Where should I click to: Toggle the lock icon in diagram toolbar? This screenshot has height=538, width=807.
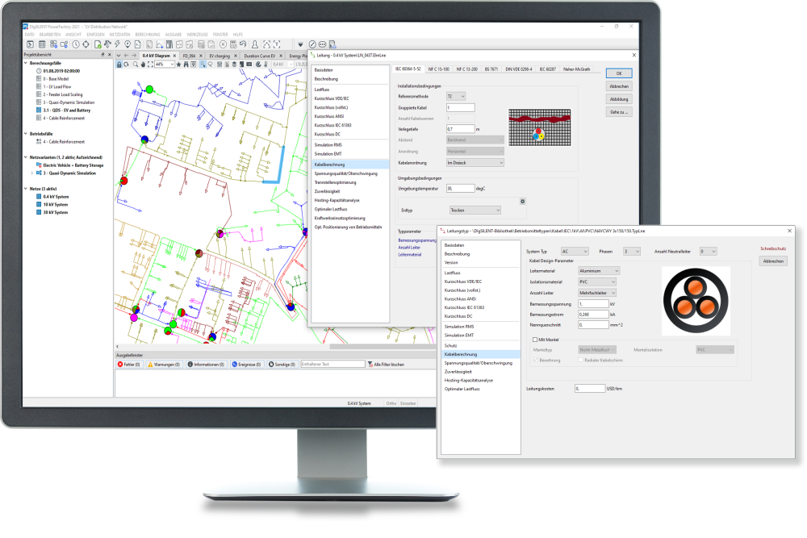119,65
